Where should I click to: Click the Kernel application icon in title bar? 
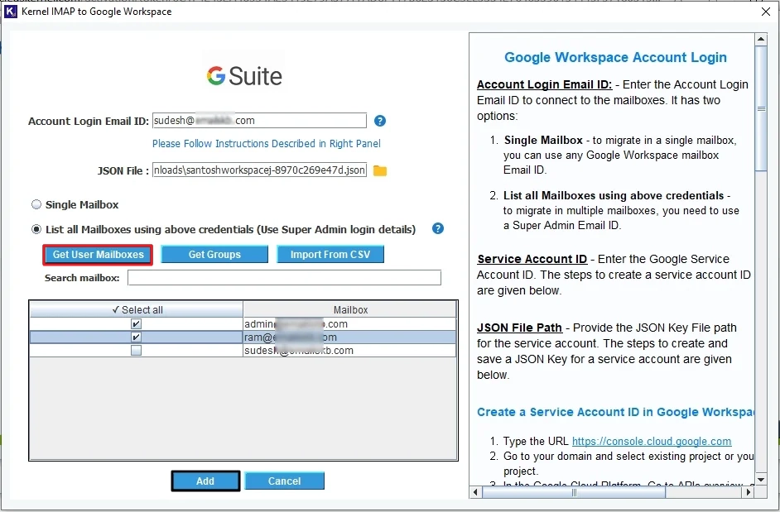(x=11, y=11)
